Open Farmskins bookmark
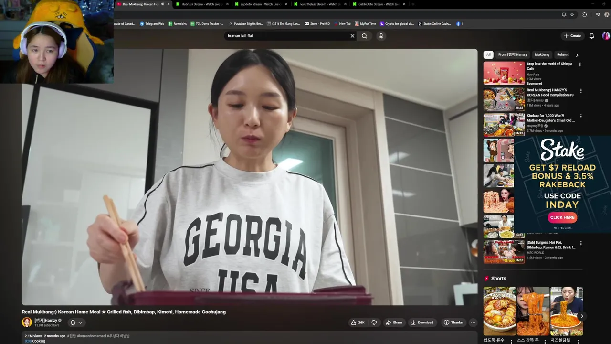The width and height of the screenshot is (611, 344). (177, 23)
